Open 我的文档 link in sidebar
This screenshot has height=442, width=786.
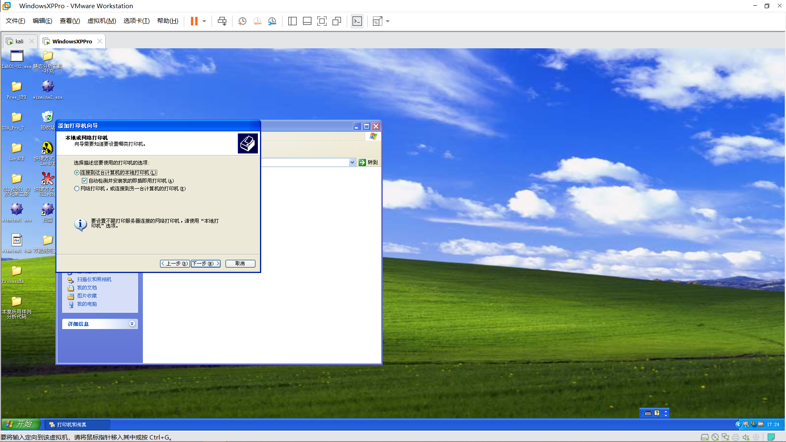point(87,288)
